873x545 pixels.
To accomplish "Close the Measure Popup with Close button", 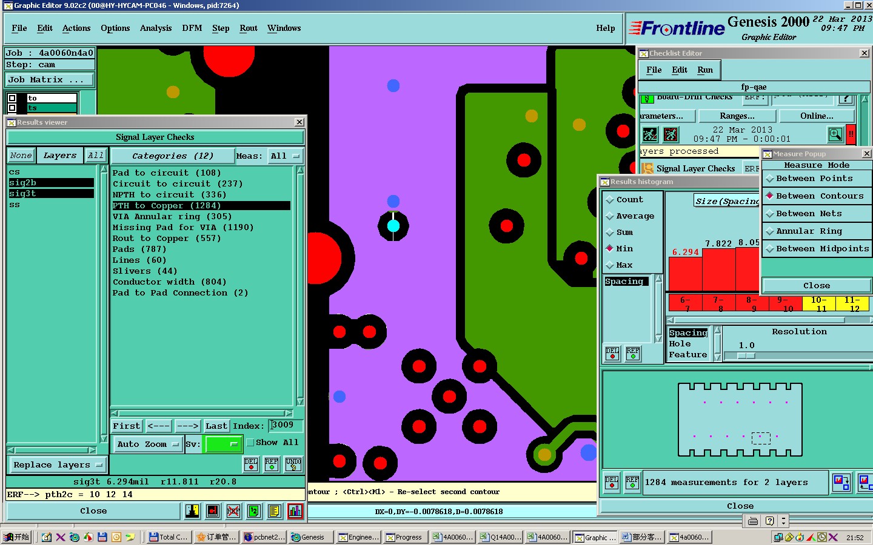I will coord(817,285).
